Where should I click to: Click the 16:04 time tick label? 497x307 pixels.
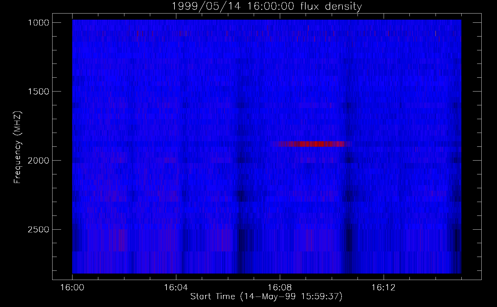point(176,288)
